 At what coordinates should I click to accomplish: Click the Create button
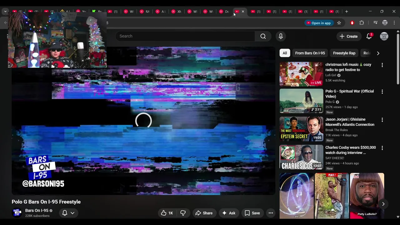348,36
